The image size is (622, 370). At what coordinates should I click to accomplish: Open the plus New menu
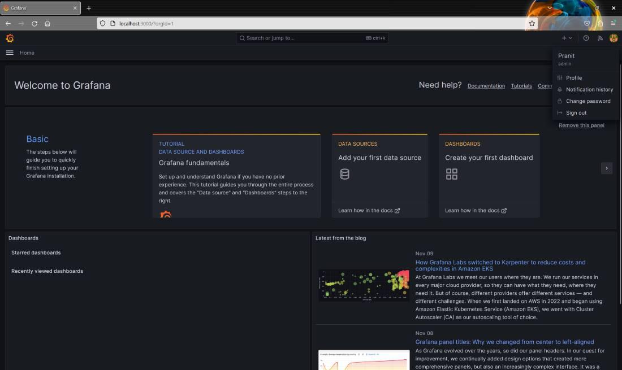[567, 38]
